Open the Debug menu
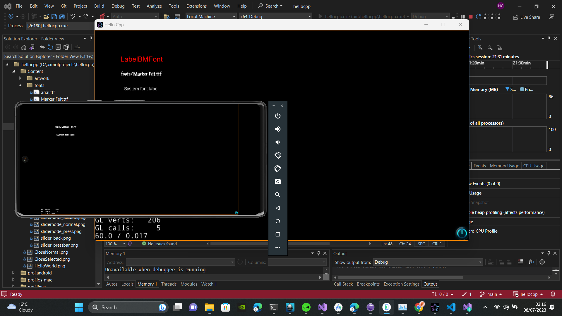This screenshot has height=316, width=562. click(x=118, y=6)
